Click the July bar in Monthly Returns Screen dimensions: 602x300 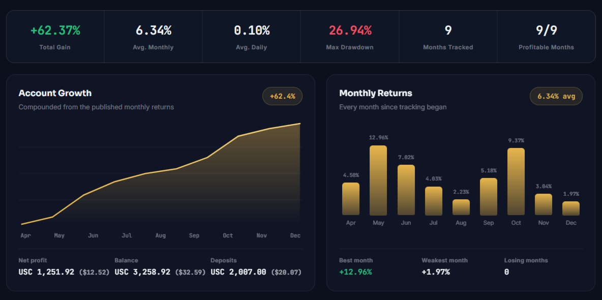434,201
